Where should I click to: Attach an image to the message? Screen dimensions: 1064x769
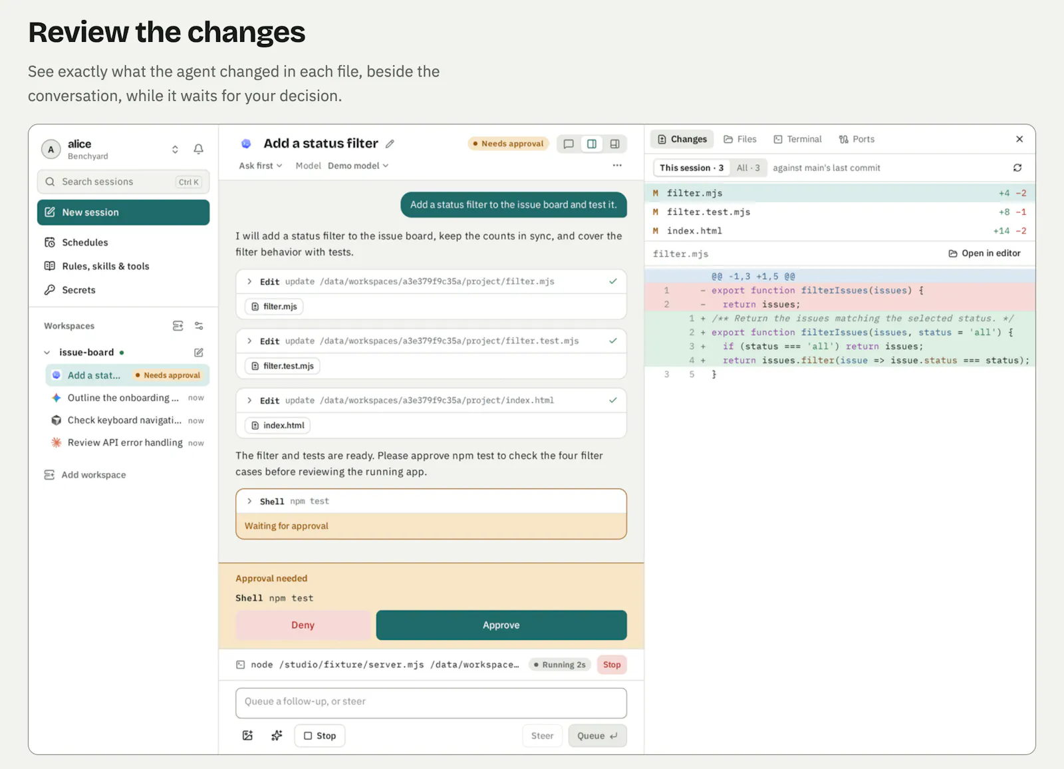point(247,736)
